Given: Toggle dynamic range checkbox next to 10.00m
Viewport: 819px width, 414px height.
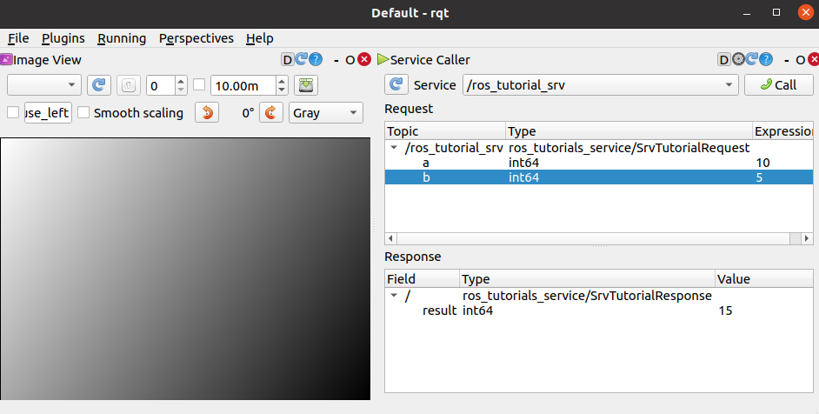Looking at the screenshot, I should [199, 84].
